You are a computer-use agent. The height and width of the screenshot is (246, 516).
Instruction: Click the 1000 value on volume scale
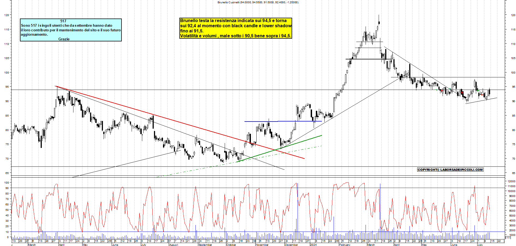(x=512, y=235)
